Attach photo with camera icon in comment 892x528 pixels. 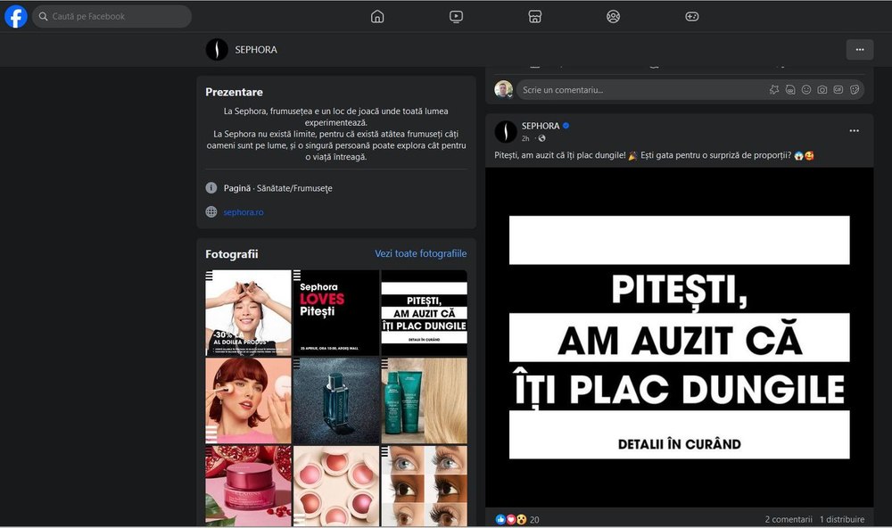[822, 90]
